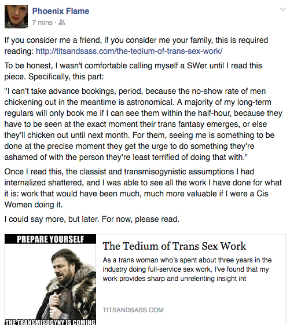
Task: Click THE TRANSMISOGYNY IS COMING caption
Action: tap(50, 322)
